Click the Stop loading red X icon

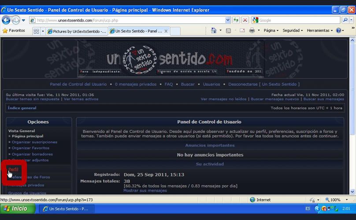pyautogui.click(x=245, y=20)
